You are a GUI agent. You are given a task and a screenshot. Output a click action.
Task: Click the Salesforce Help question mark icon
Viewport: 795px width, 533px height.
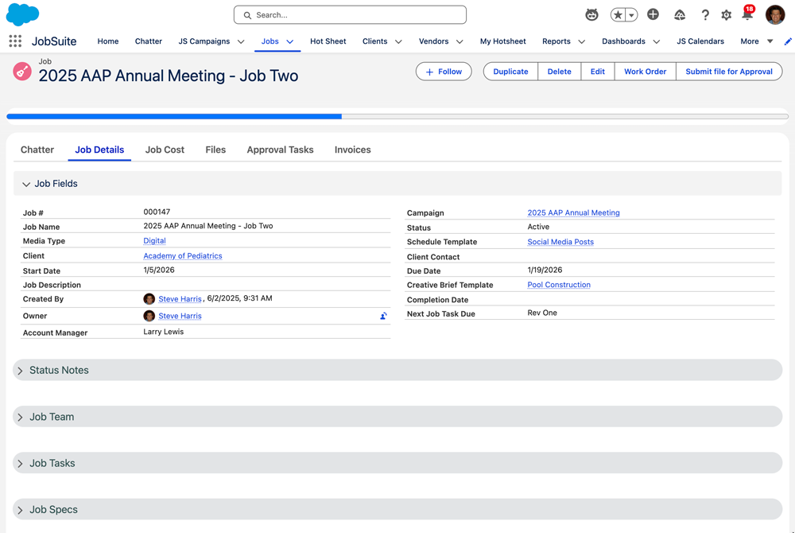click(704, 14)
